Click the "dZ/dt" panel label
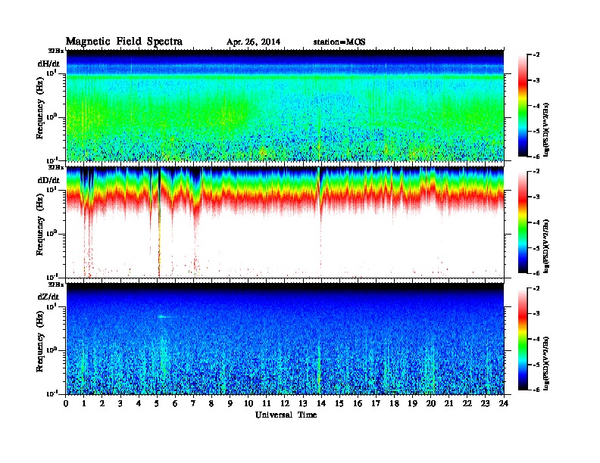The image size is (600, 463). (x=48, y=297)
